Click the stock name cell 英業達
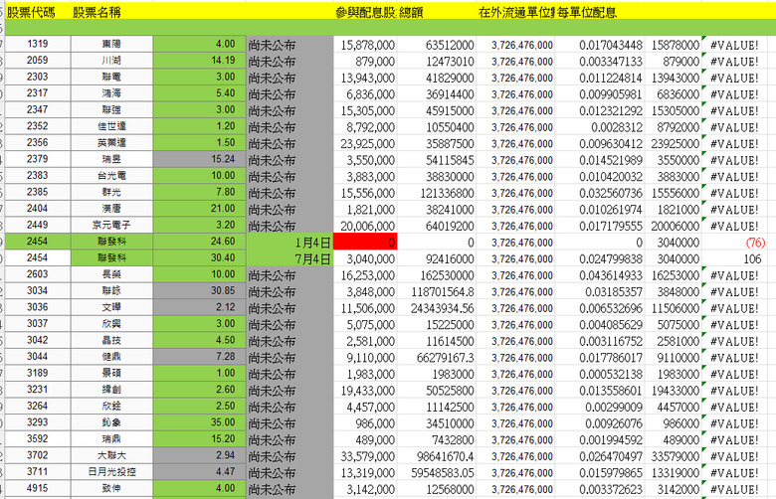The width and height of the screenshot is (776, 499). coord(111,142)
